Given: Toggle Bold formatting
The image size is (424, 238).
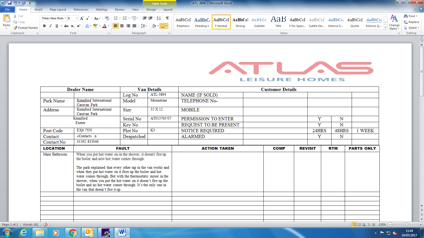Looking at the screenshot, I should 44,26.
